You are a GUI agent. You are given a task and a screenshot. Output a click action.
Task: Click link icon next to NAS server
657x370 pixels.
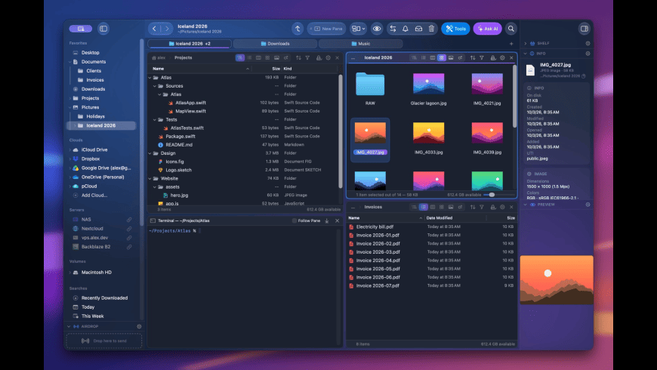pyautogui.click(x=129, y=220)
